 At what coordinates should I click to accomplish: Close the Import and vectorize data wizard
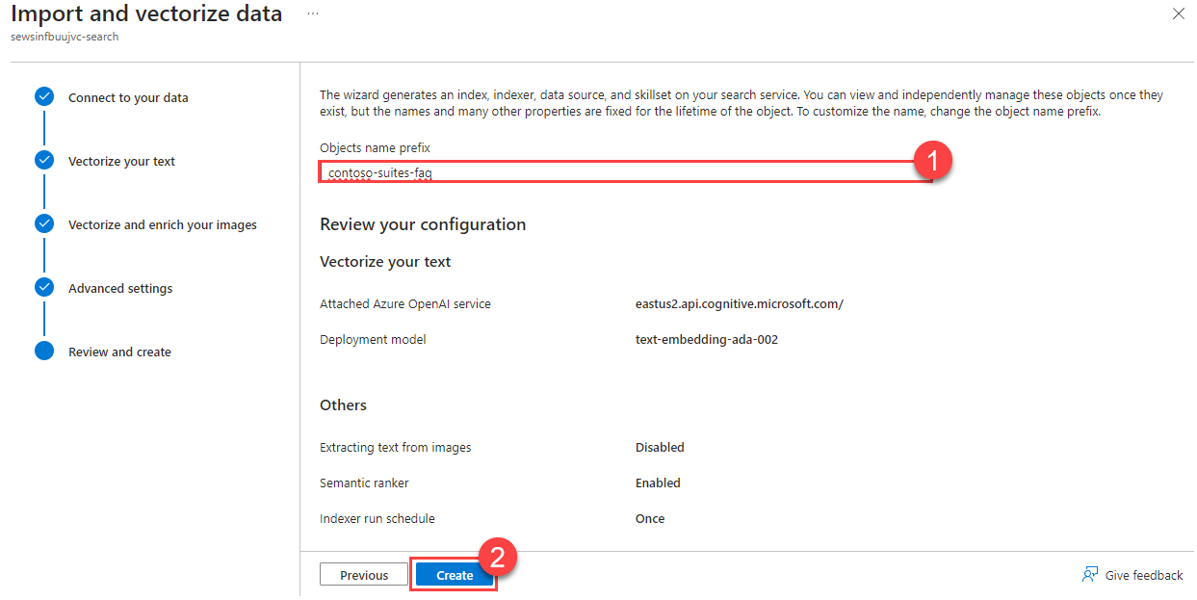[x=1180, y=13]
